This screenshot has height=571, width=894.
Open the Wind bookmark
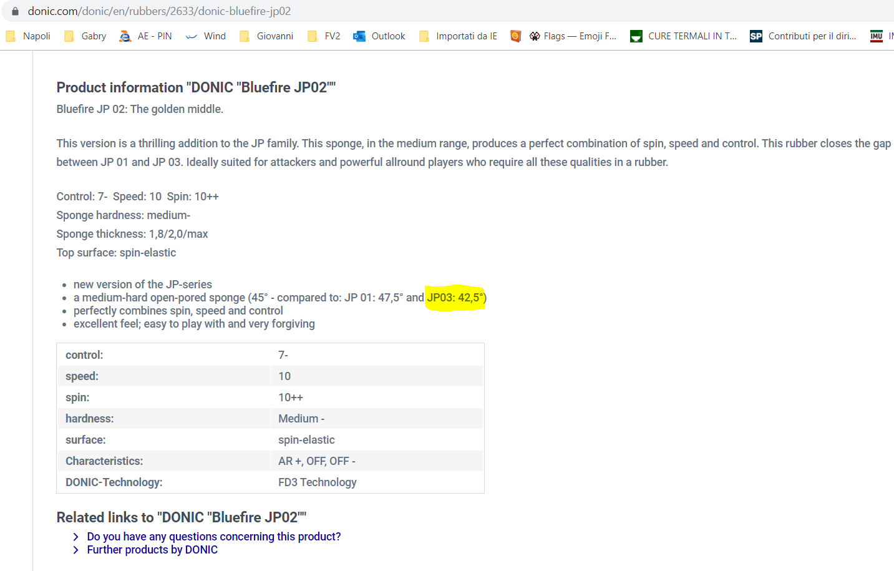[x=206, y=36]
